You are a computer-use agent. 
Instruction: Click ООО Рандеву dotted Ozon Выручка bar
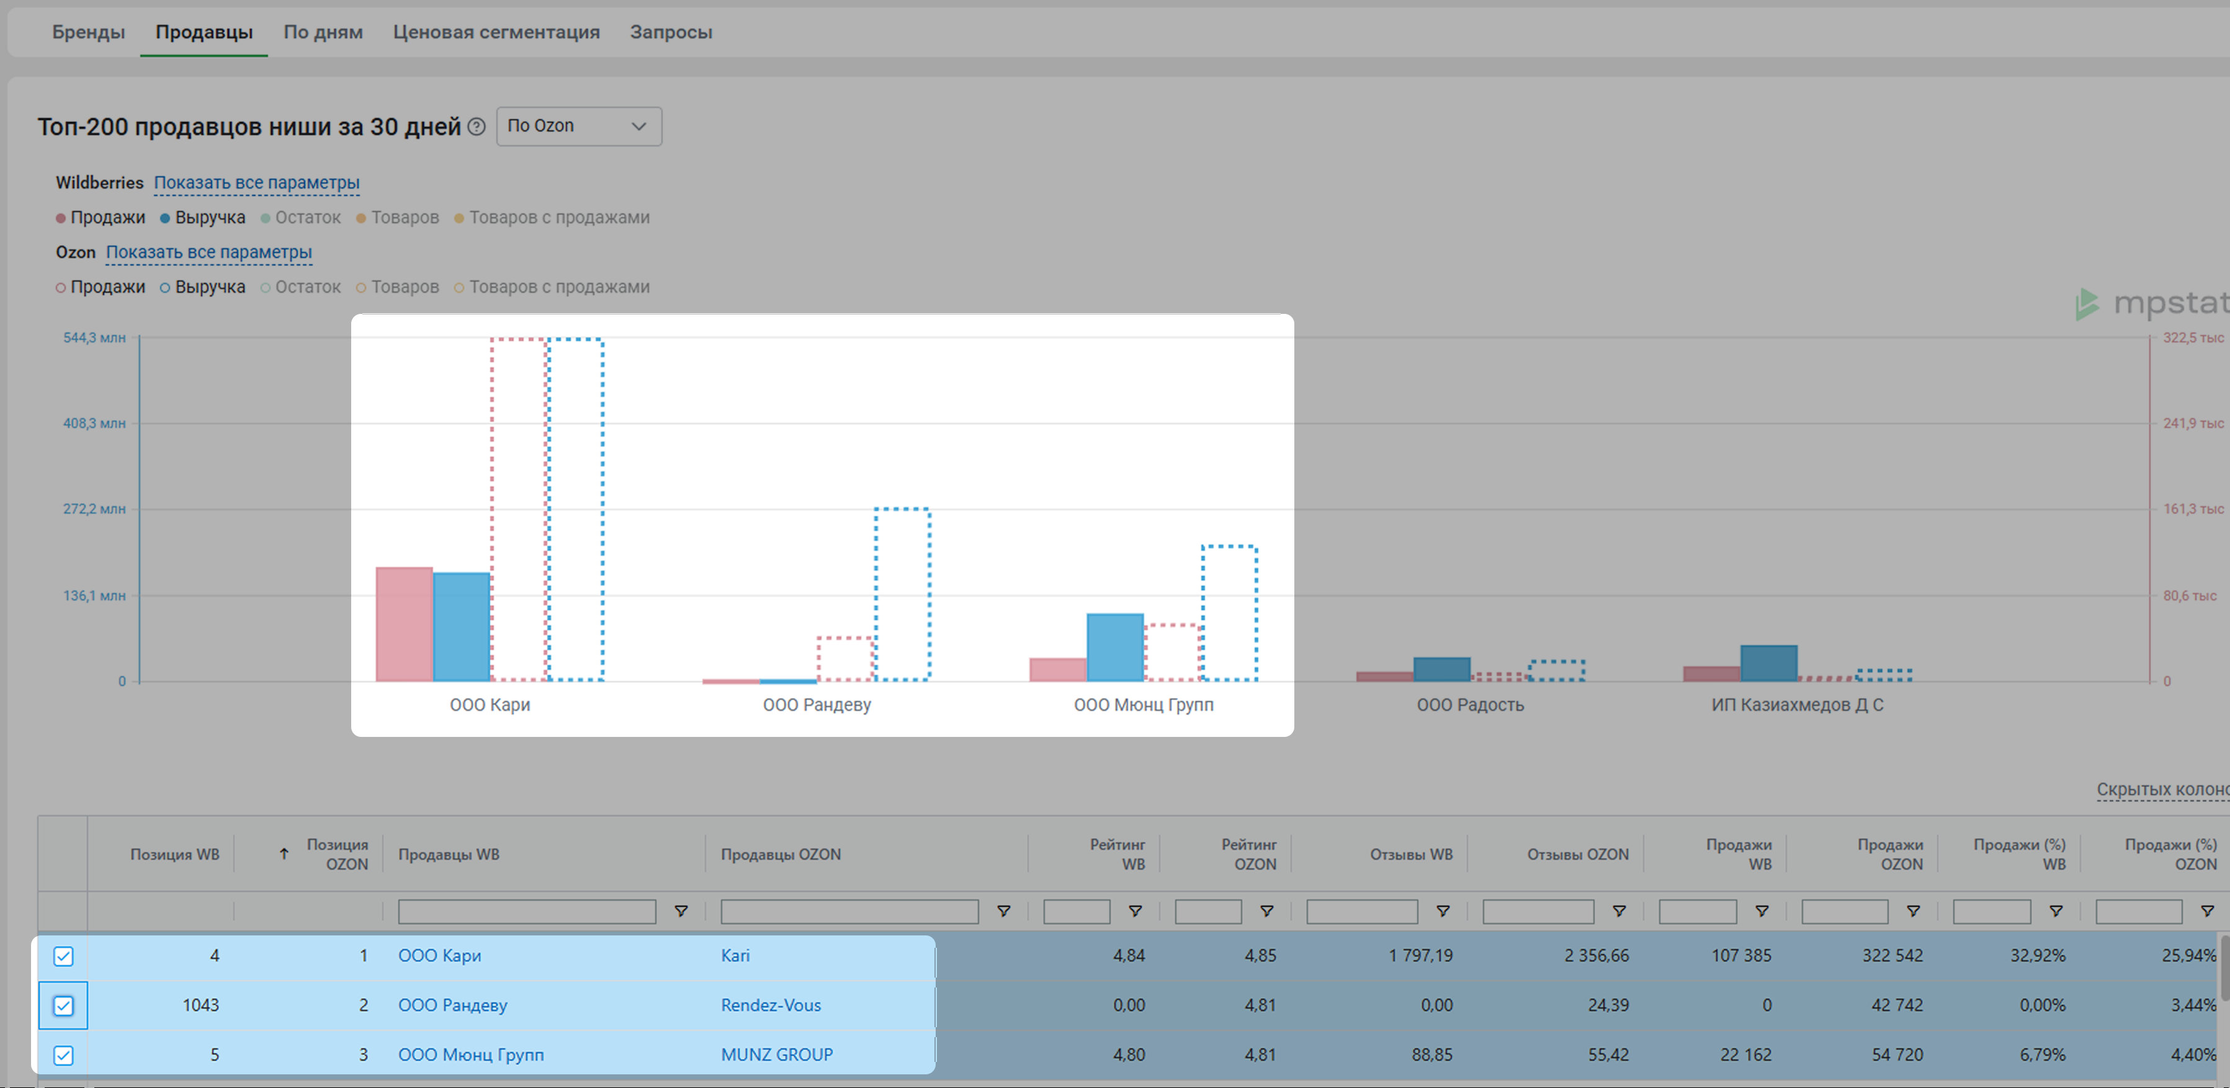pos(902,595)
